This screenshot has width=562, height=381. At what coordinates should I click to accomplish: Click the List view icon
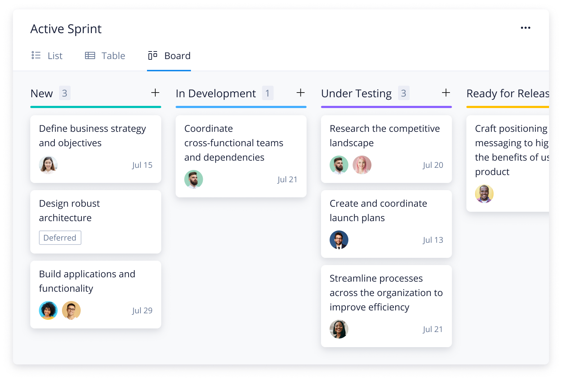pos(36,55)
